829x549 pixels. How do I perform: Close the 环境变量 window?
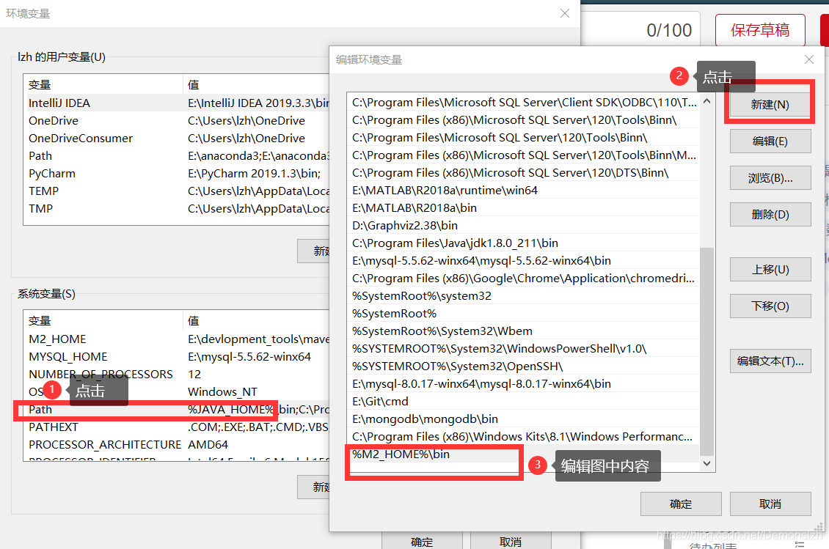(x=565, y=13)
